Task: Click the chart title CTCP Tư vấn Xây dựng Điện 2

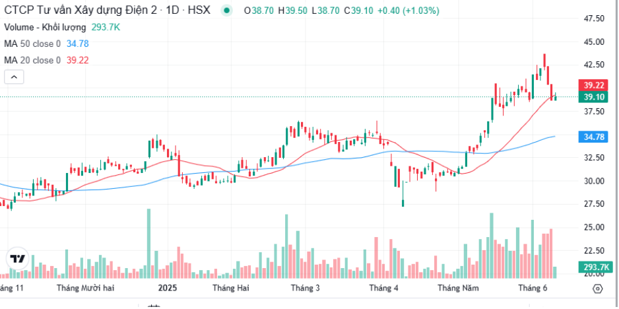Action: pos(77,11)
